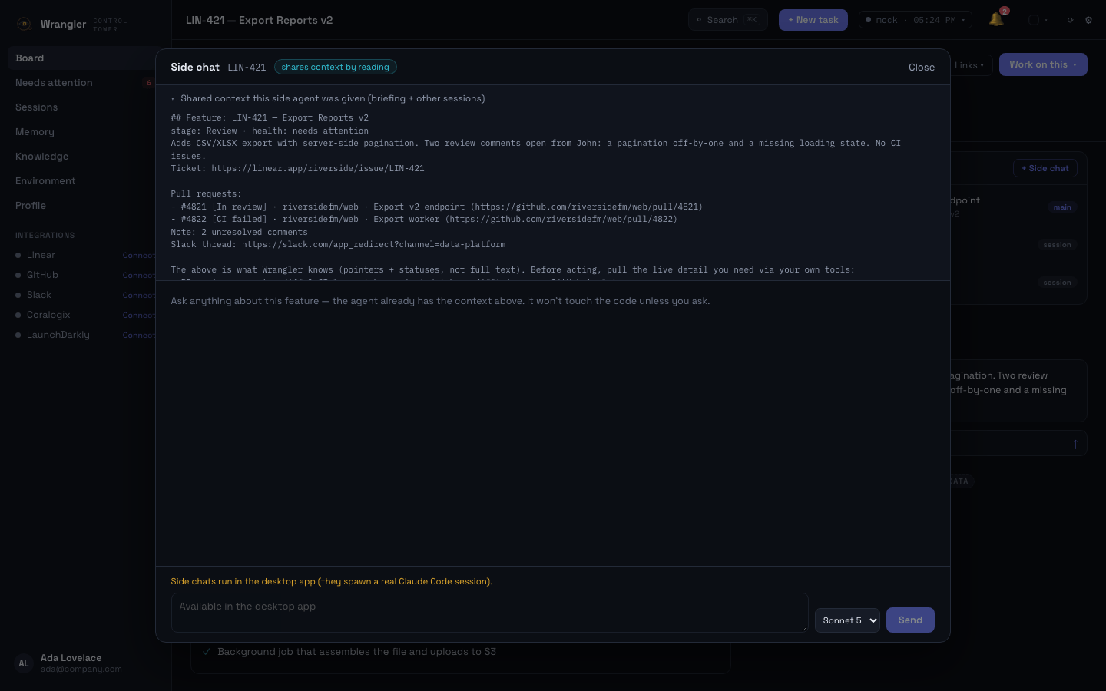Click the Send button
Screen dimensions: 1106x691
910,620
